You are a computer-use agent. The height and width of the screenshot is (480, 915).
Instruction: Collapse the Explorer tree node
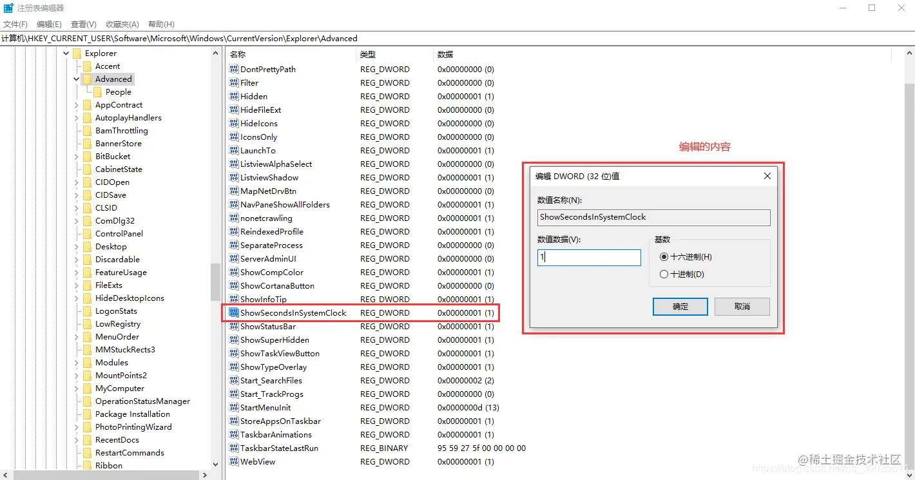[66, 53]
